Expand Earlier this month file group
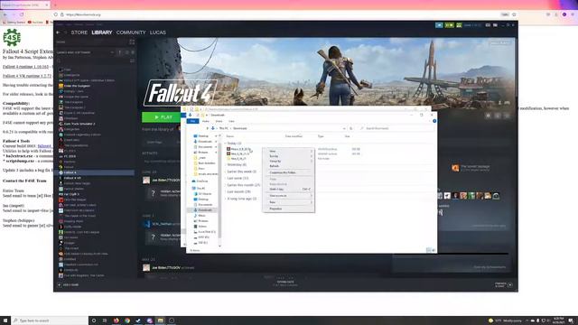 [x=225, y=185]
